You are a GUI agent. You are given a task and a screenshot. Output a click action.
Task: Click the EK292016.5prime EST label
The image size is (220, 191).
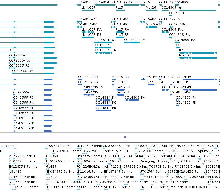pyautogui.click(x=67, y=151)
